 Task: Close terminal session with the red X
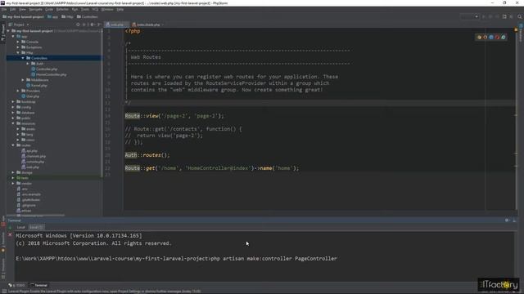pos(10,235)
